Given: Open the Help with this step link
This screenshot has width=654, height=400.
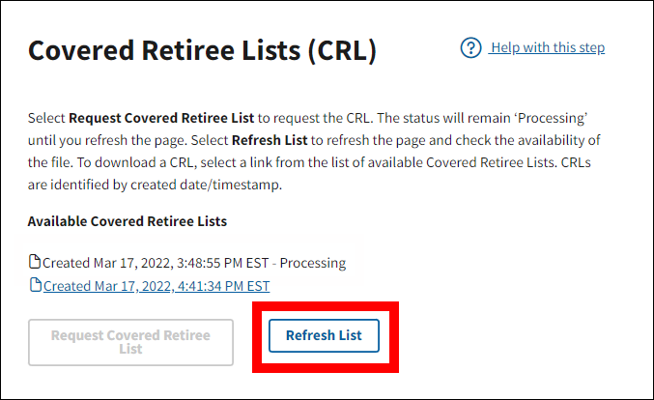Looking at the screenshot, I should click(547, 48).
